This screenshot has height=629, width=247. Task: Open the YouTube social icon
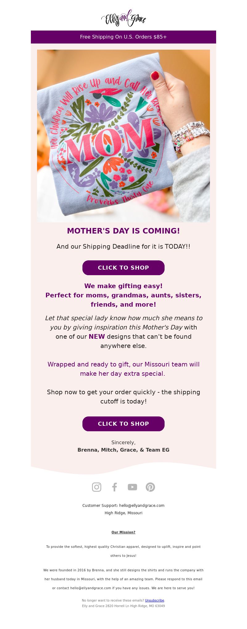click(132, 487)
